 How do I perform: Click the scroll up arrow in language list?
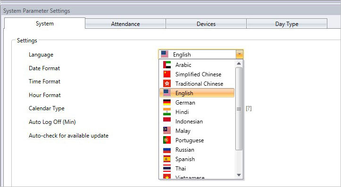click(x=239, y=64)
